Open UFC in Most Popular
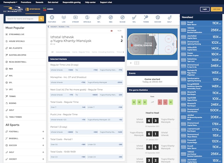Image resolution: width=224 pixels, height=163 pixels. tap(25, 89)
